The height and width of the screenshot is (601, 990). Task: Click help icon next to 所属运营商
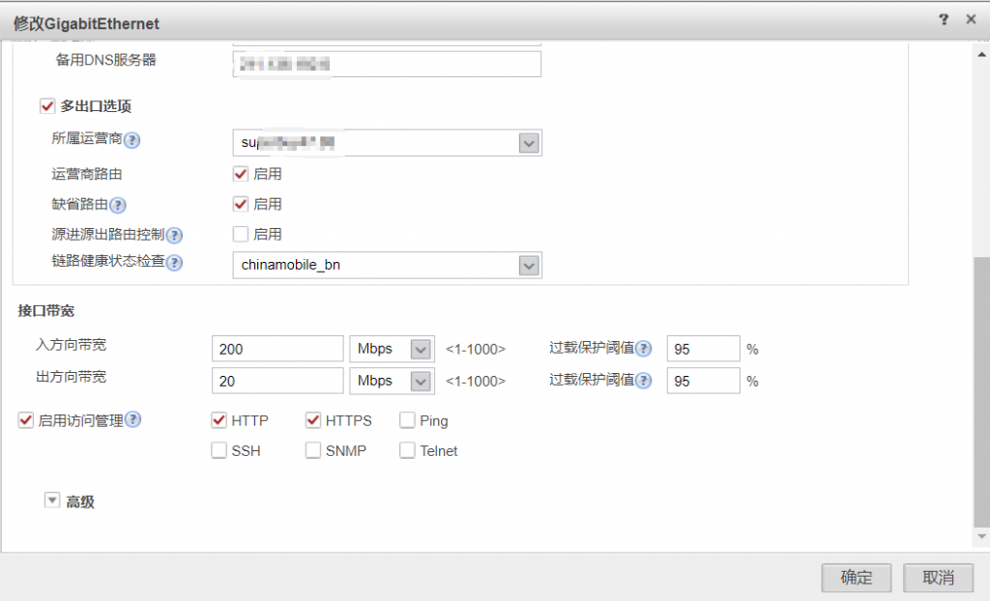[132, 140]
